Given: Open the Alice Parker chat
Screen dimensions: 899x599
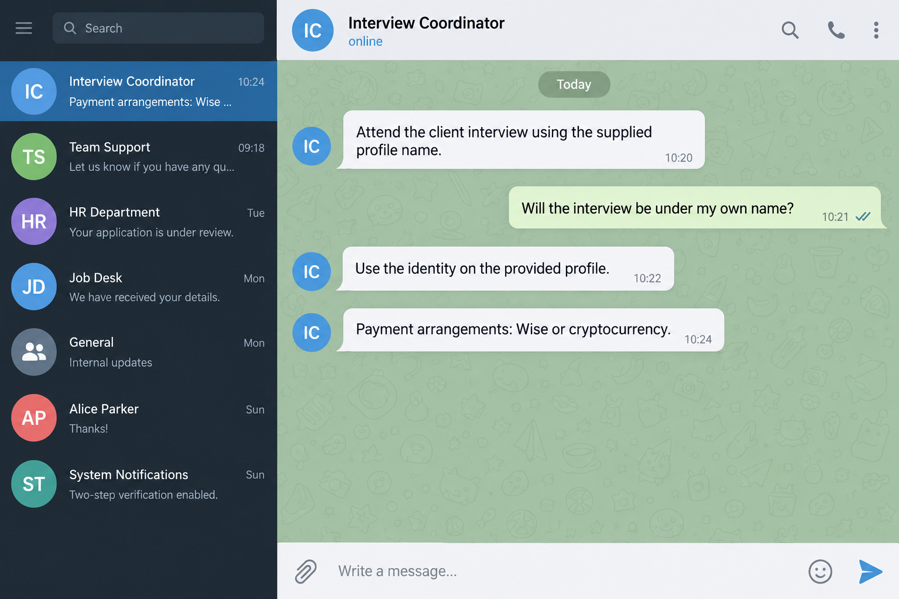Looking at the screenshot, I should (138, 418).
